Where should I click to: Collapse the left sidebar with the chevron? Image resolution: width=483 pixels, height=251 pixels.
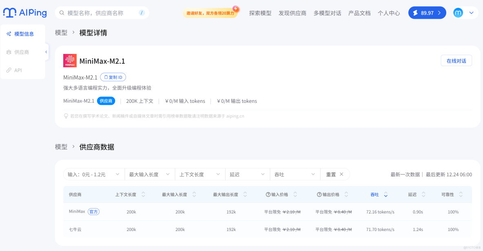pyautogui.click(x=46, y=52)
